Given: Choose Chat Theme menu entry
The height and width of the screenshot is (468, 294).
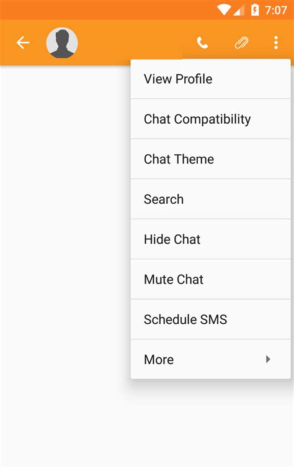Looking at the screenshot, I should pos(211,159).
